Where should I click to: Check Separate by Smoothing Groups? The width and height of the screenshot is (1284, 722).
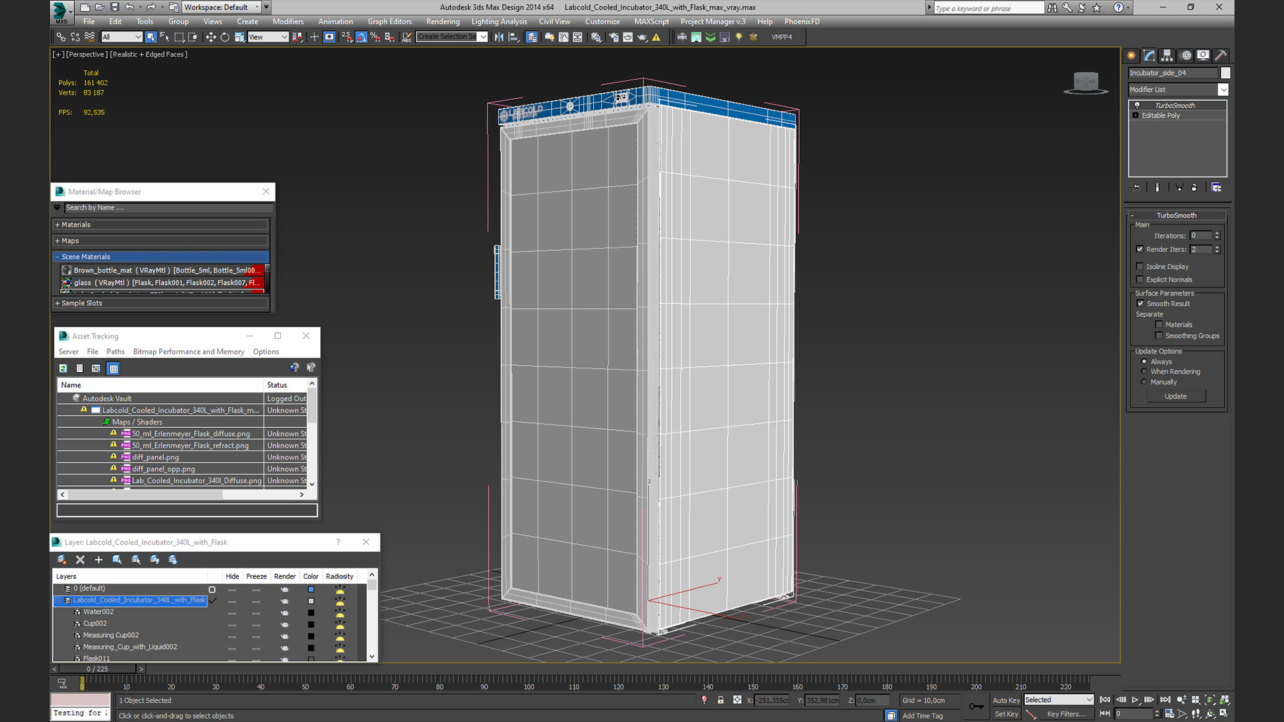pos(1159,336)
